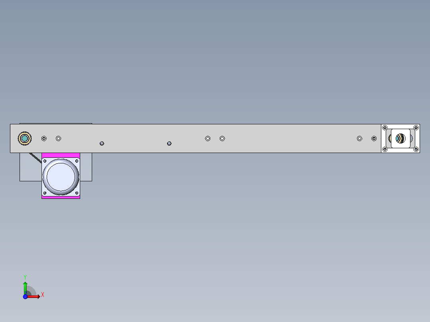The width and height of the screenshot is (430, 322).
Task: Click the top-left mounting screw of the motor
Action: (x=45, y=161)
